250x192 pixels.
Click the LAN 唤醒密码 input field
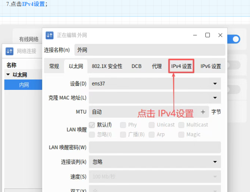[x=154, y=147]
